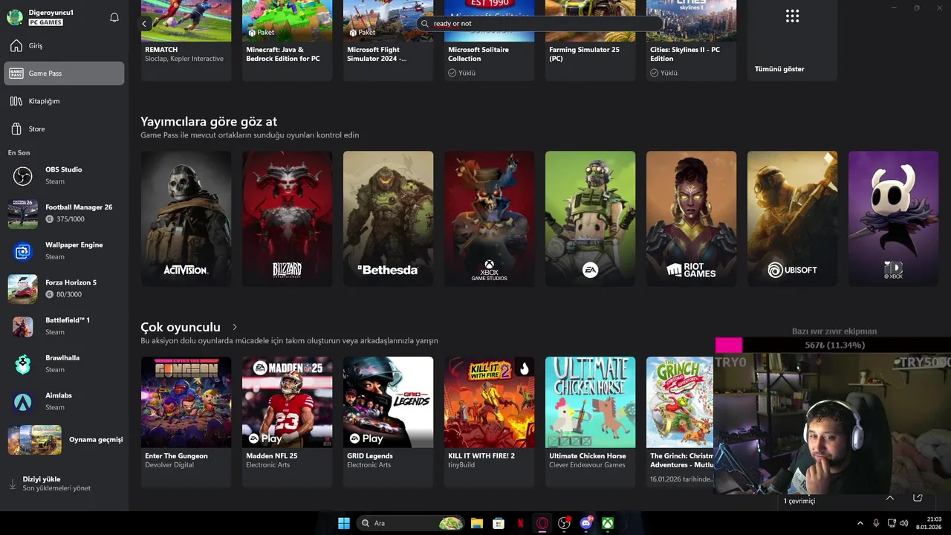Open KILL IT WITH FIRE! 2 card

click(489, 421)
